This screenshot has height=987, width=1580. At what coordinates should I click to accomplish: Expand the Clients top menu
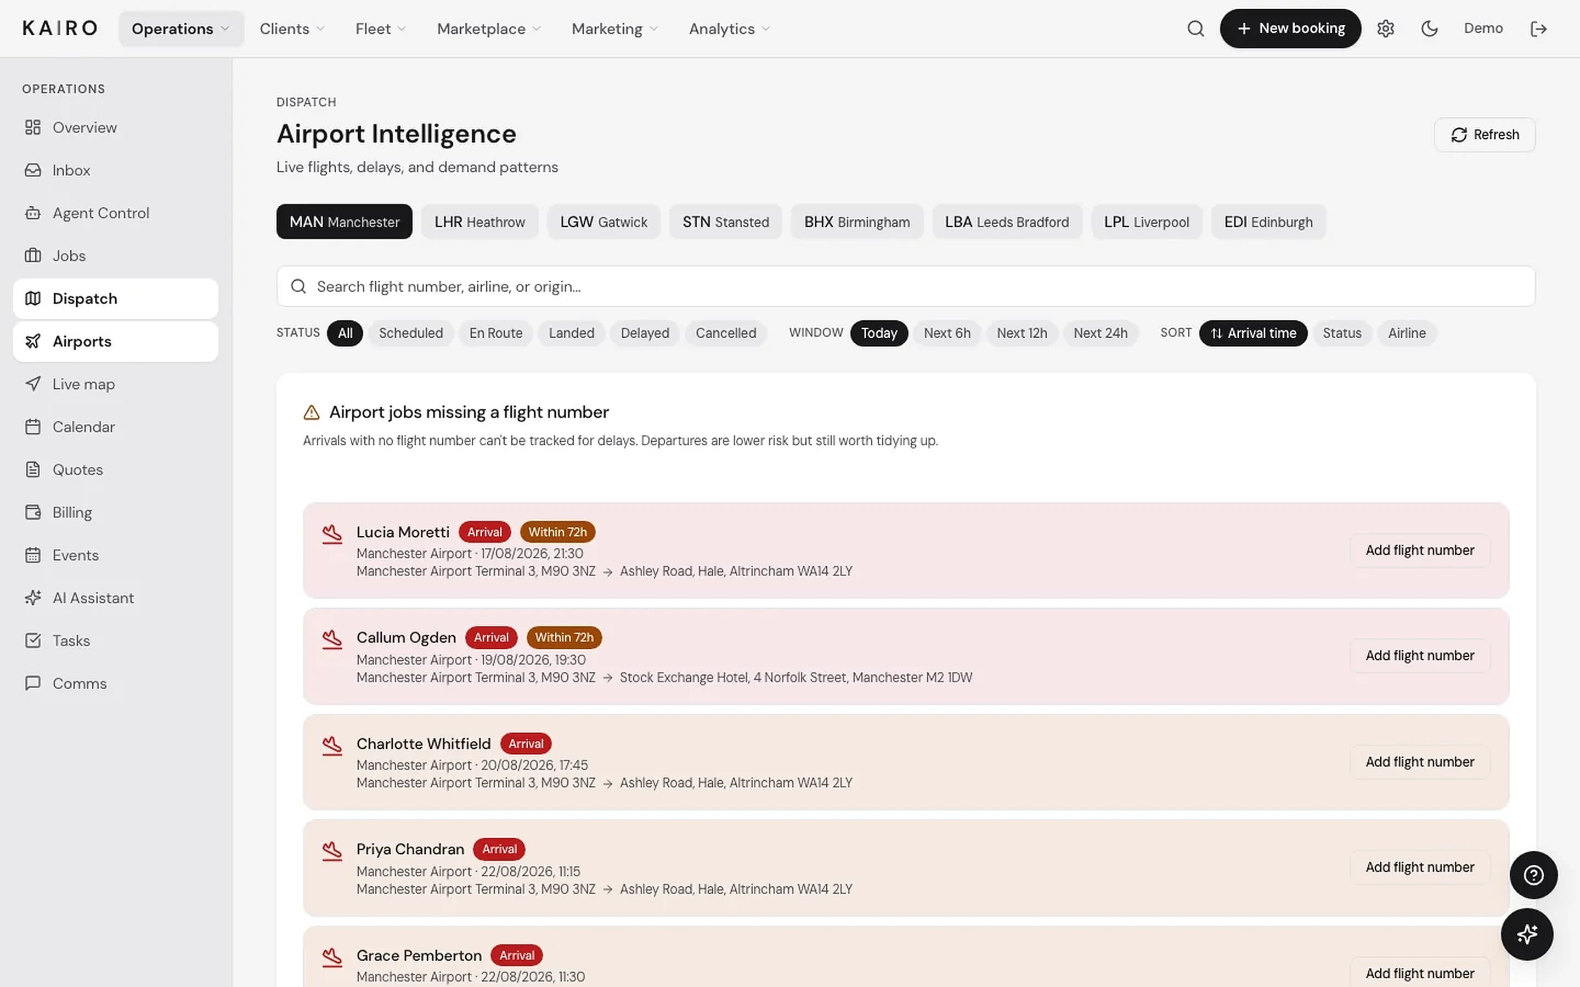tap(292, 29)
